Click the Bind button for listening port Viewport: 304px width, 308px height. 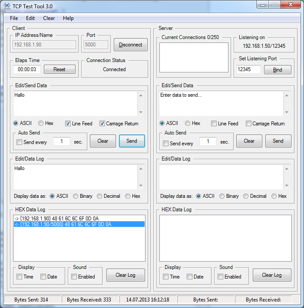pyautogui.click(x=278, y=70)
